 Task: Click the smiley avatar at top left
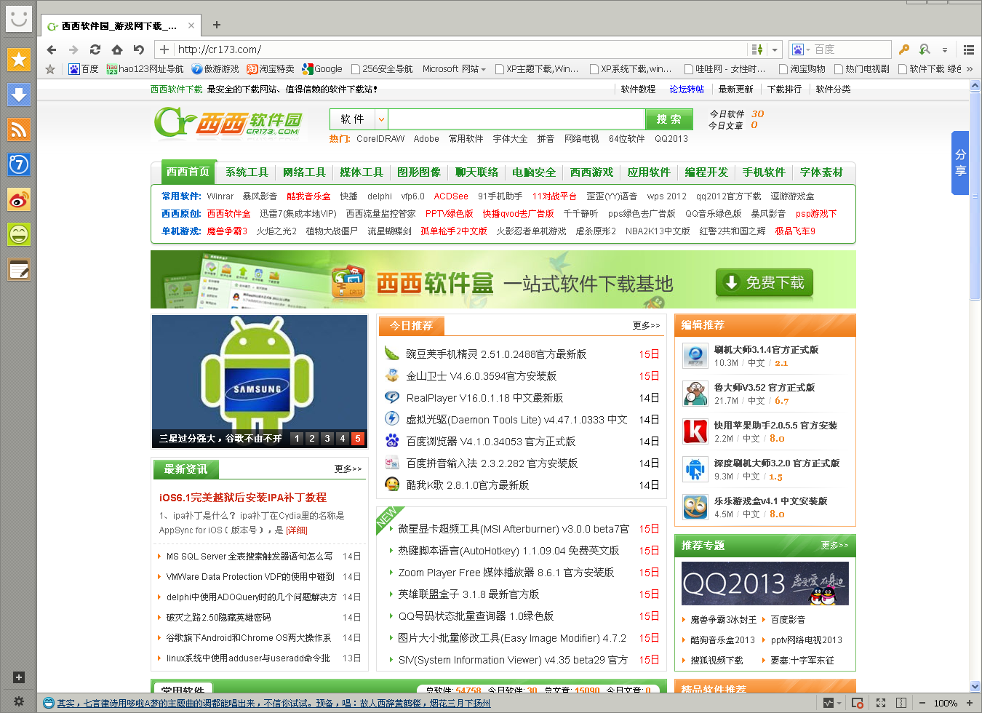(x=19, y=18)
